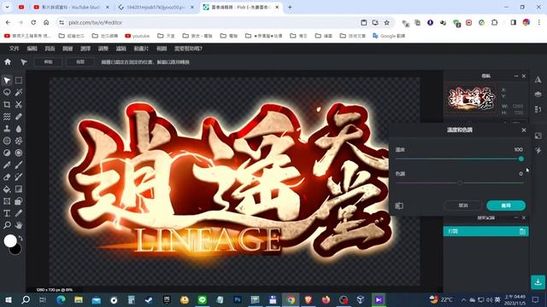Show hidden system tray icons
This screenshot has height=307, width=547.
(463, 299)
